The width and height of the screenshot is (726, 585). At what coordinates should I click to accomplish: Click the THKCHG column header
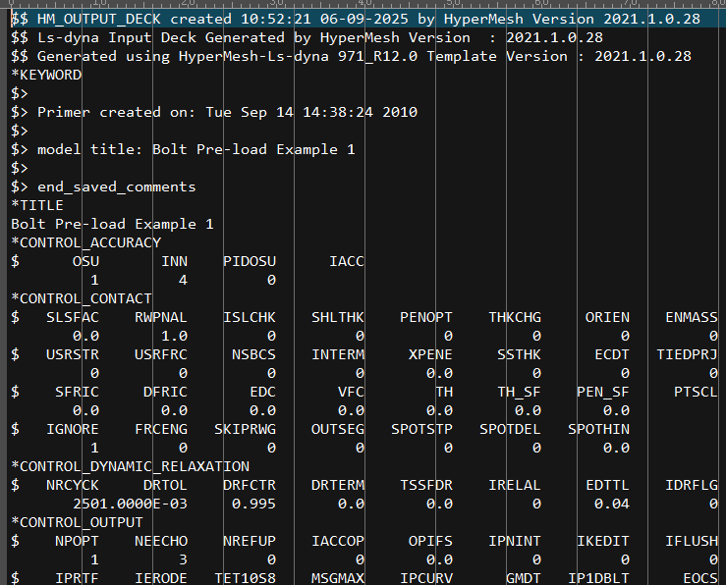[515, 317]
